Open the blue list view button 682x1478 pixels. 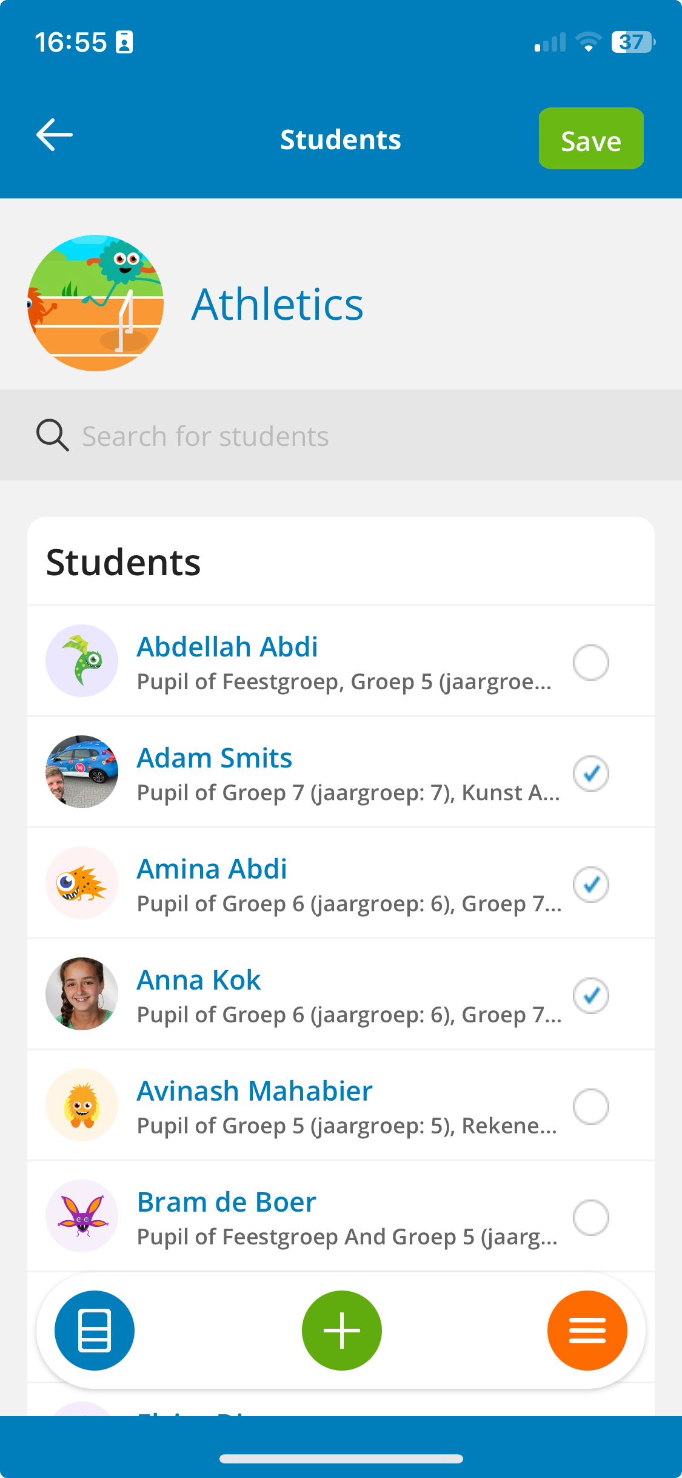point(95,1330)
